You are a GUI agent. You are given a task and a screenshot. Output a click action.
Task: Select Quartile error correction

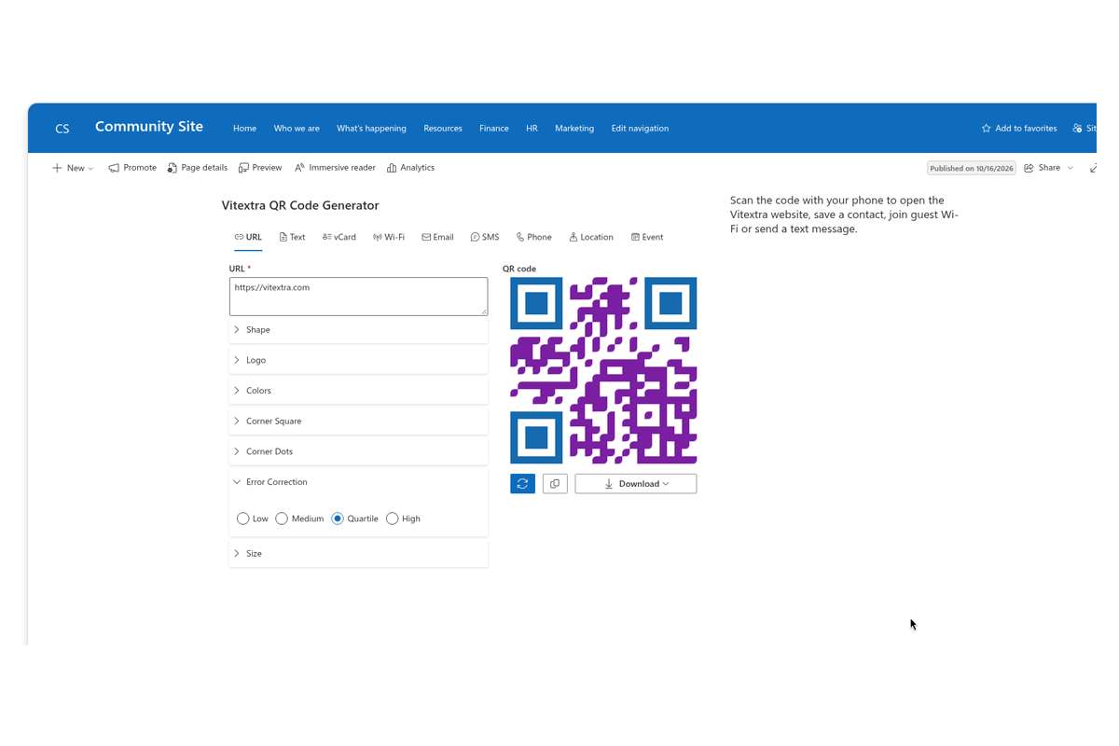[x=338, y=518]
